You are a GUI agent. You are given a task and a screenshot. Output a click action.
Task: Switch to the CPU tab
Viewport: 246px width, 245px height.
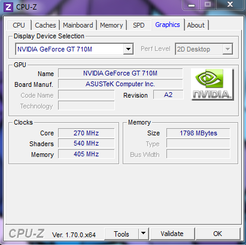pos(19,25)
